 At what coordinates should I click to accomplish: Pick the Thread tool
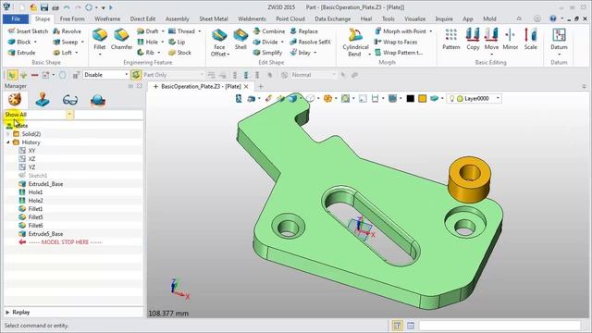point(182,31)
